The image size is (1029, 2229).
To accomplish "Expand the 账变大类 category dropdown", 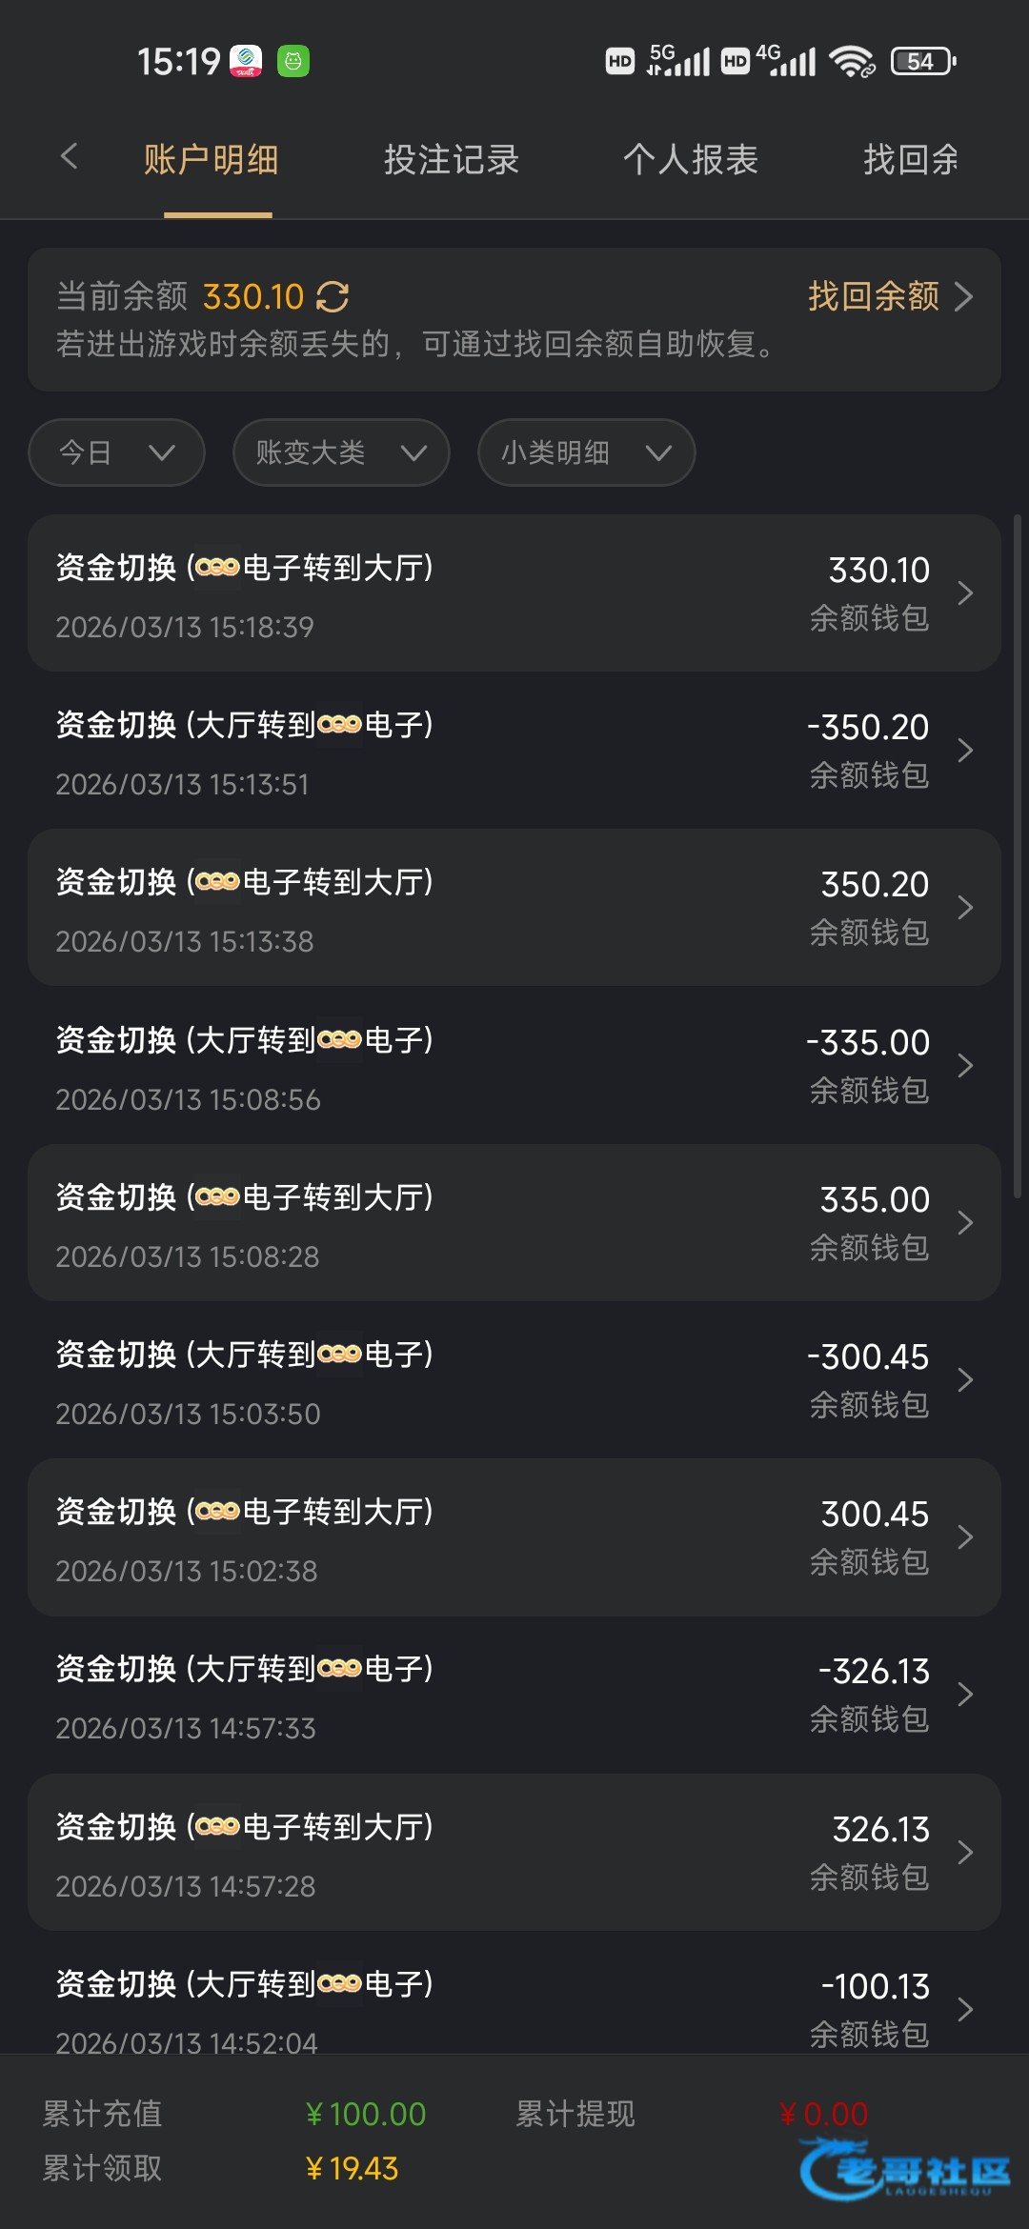I will click(341, 452).
